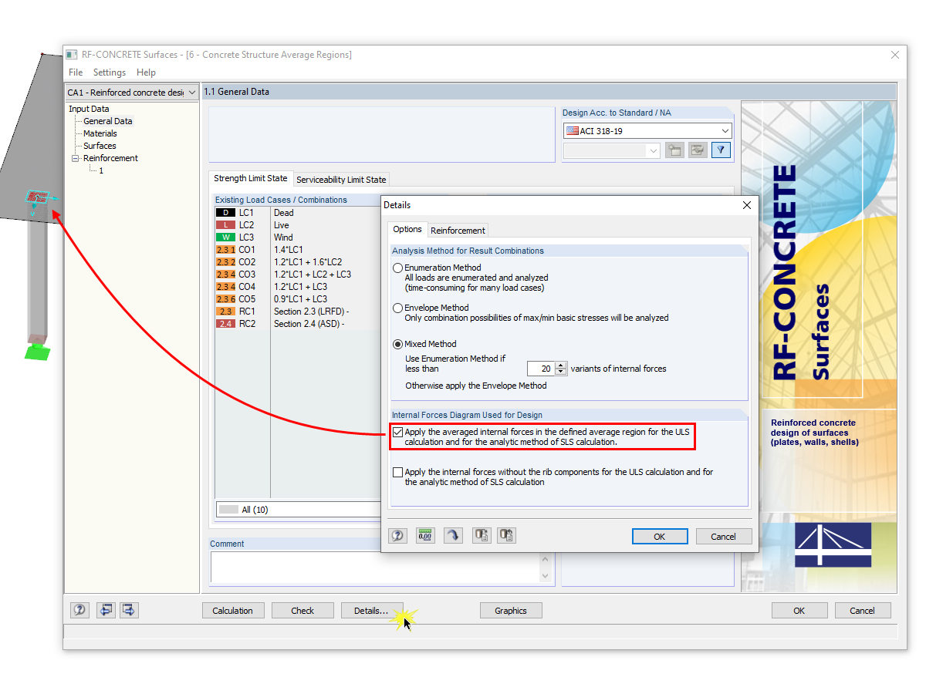926x694 pixels.
Task: Click the Details... button
Action: (x=371, y=610)
